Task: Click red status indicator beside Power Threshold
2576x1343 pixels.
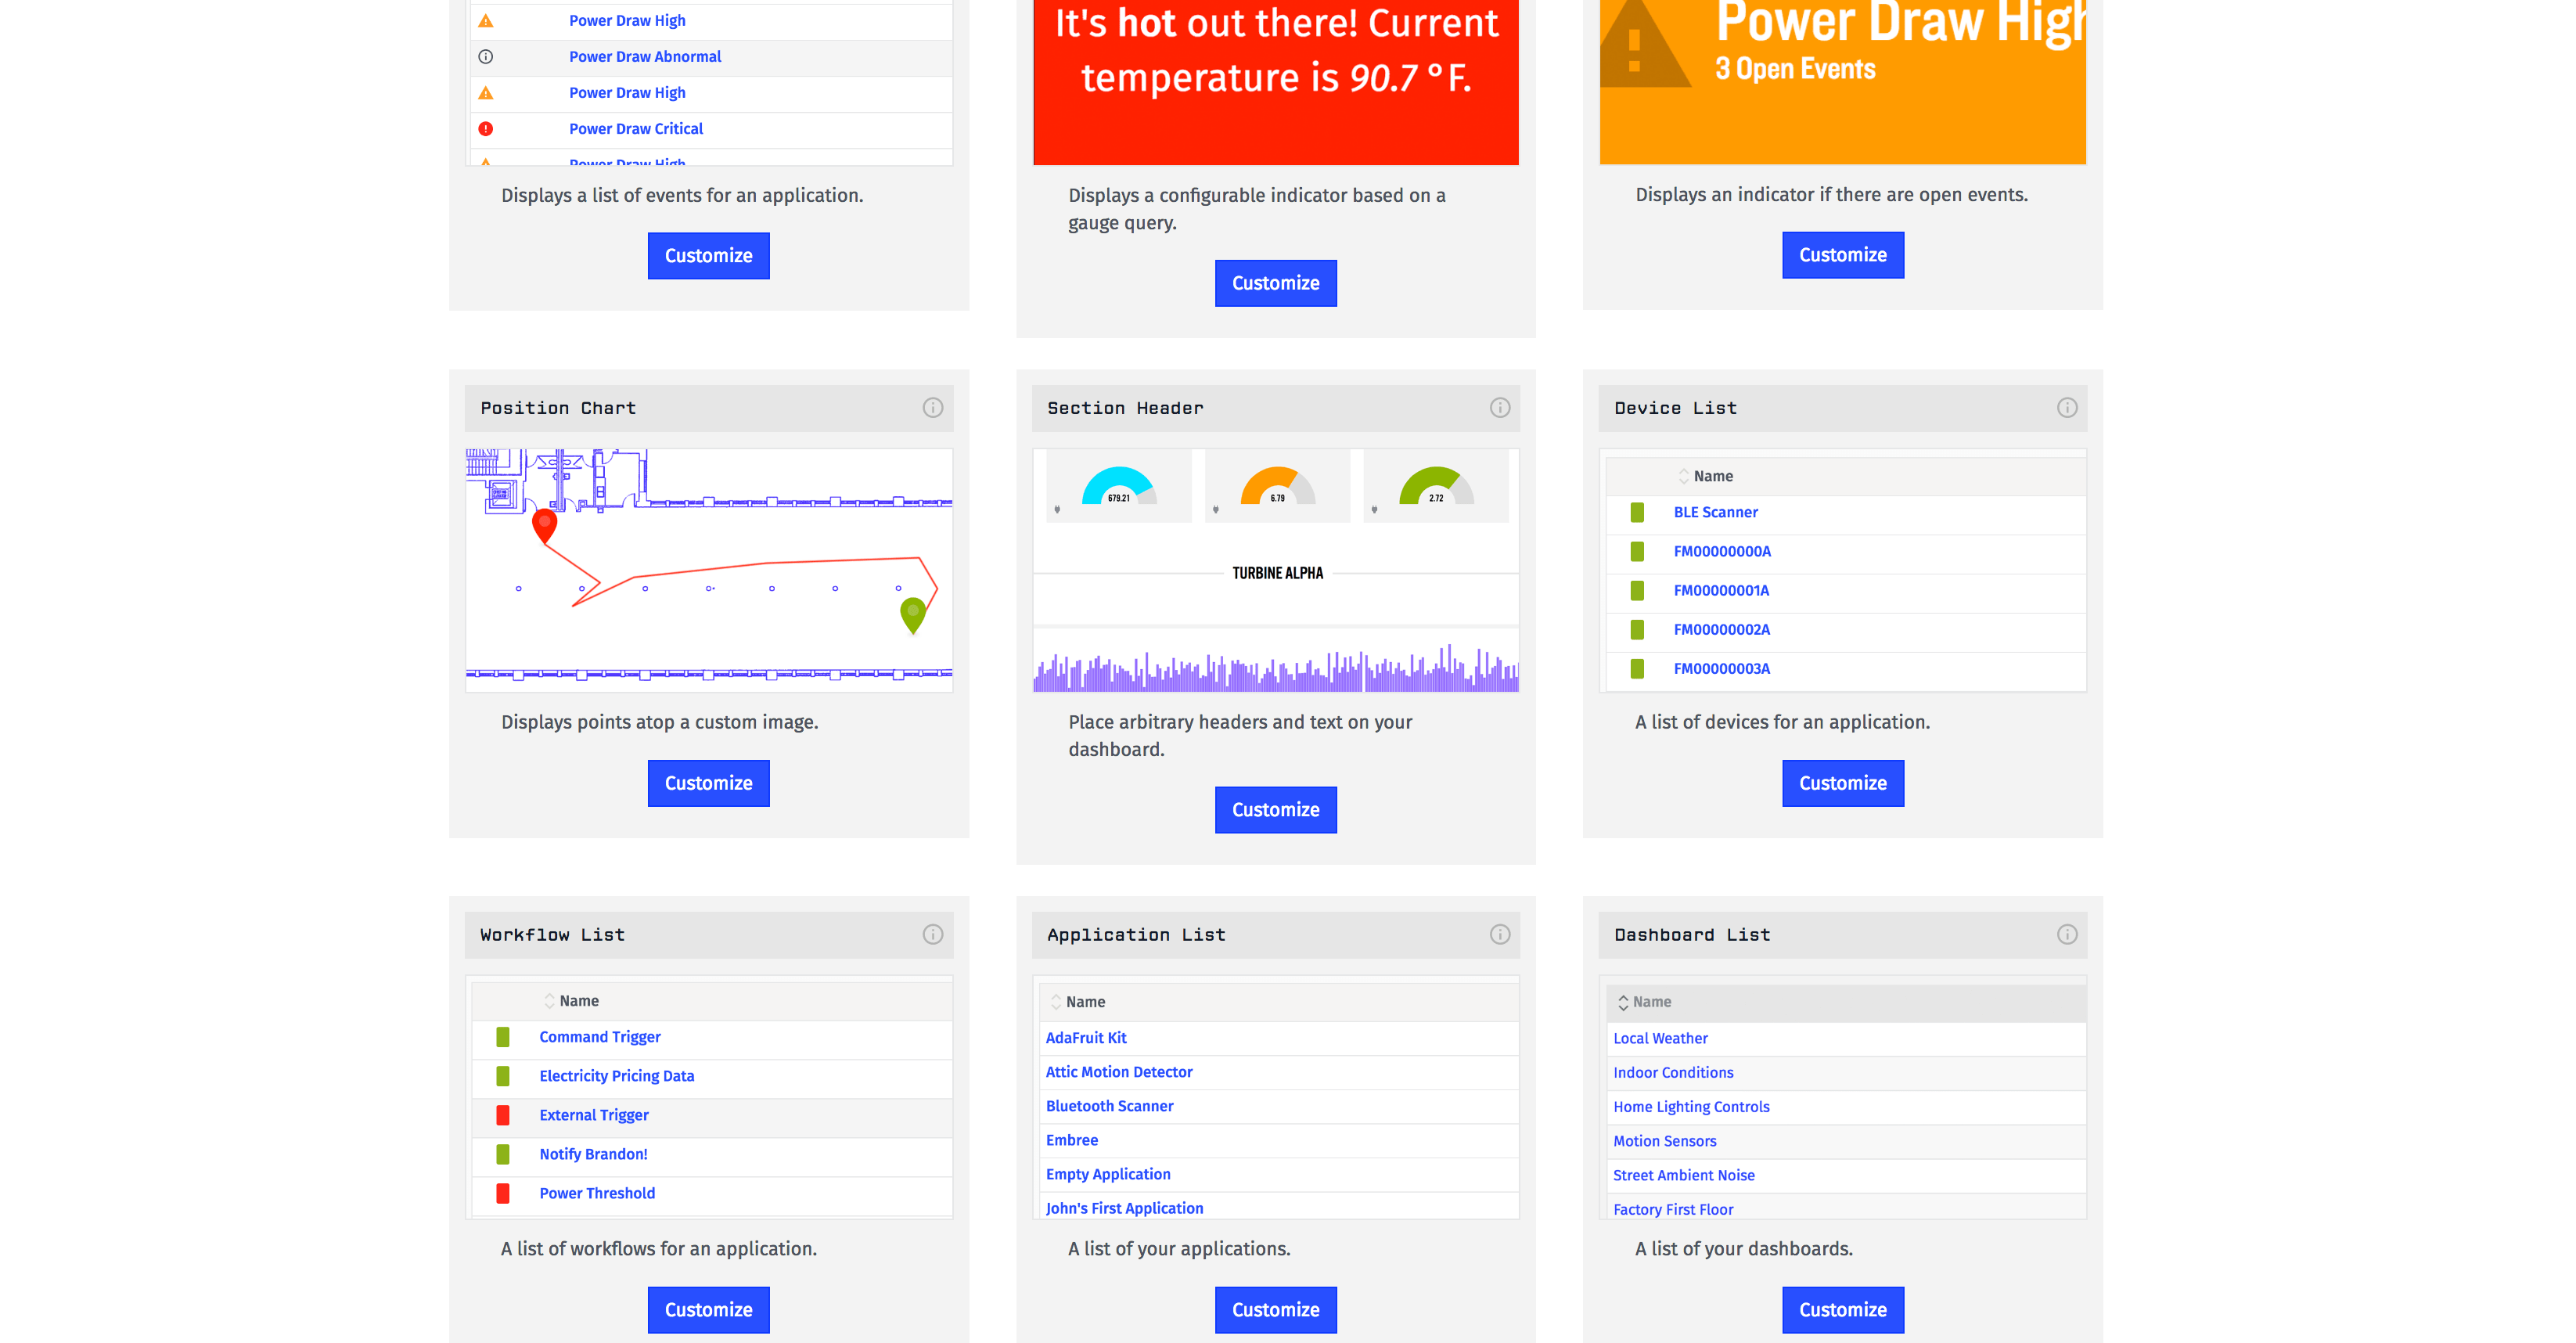Action: point(502,1193)
